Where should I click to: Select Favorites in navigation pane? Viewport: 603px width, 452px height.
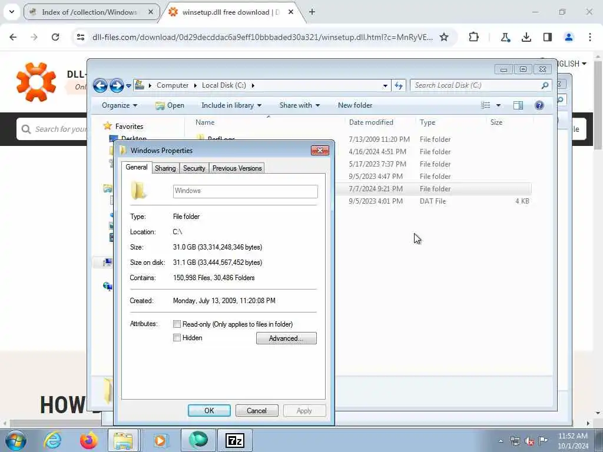pyautogui.click(x=124, y=126)
